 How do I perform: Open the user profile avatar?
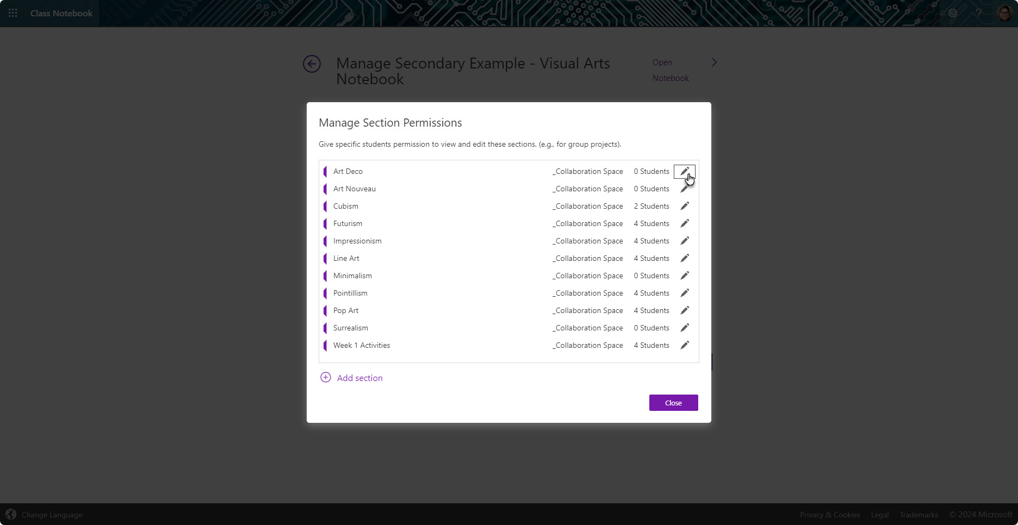coord(1004,13)
